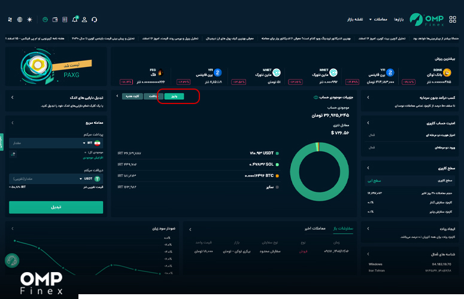Open the IRT pay currency dropdown

pyautogui.click(x=87, y=143)
